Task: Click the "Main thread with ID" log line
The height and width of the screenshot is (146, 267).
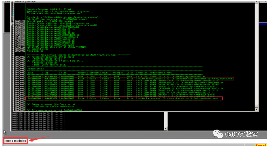Action: [50, 21]
